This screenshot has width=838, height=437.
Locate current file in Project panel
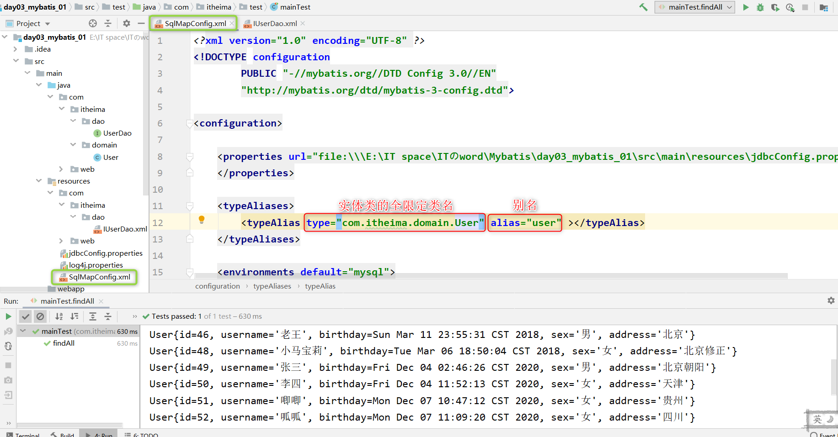[93, 23]
